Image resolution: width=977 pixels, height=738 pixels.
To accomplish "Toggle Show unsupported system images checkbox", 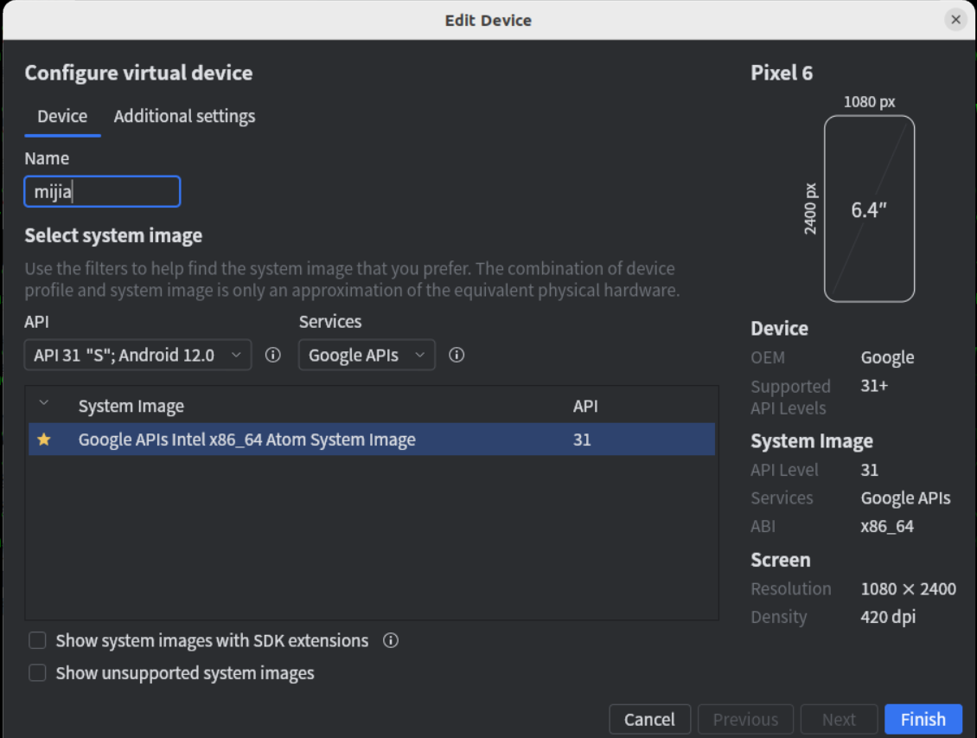I will 37,673.
